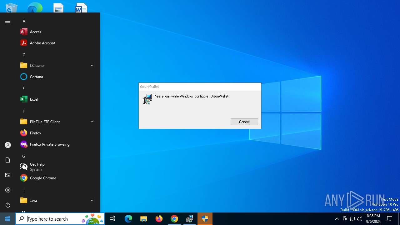This screenshot has width=400, height=225.
Task: Expand the CCleaner folder chevron
Action: tap(92, 65)
